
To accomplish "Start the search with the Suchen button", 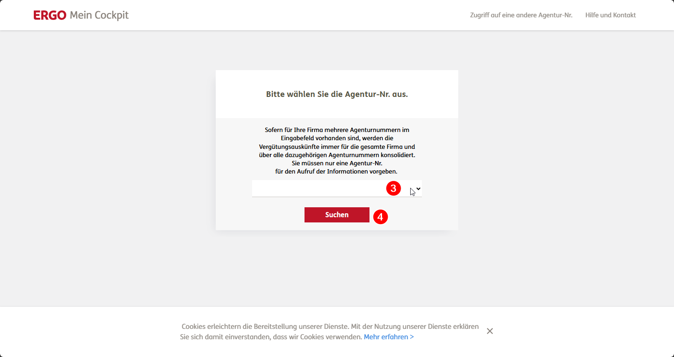I will pyautogui.click(x=337, y=215).
